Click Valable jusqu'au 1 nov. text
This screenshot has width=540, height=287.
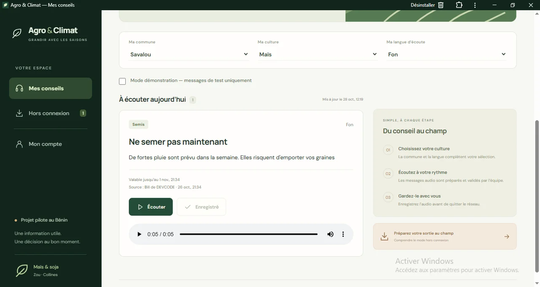point(154,180)
